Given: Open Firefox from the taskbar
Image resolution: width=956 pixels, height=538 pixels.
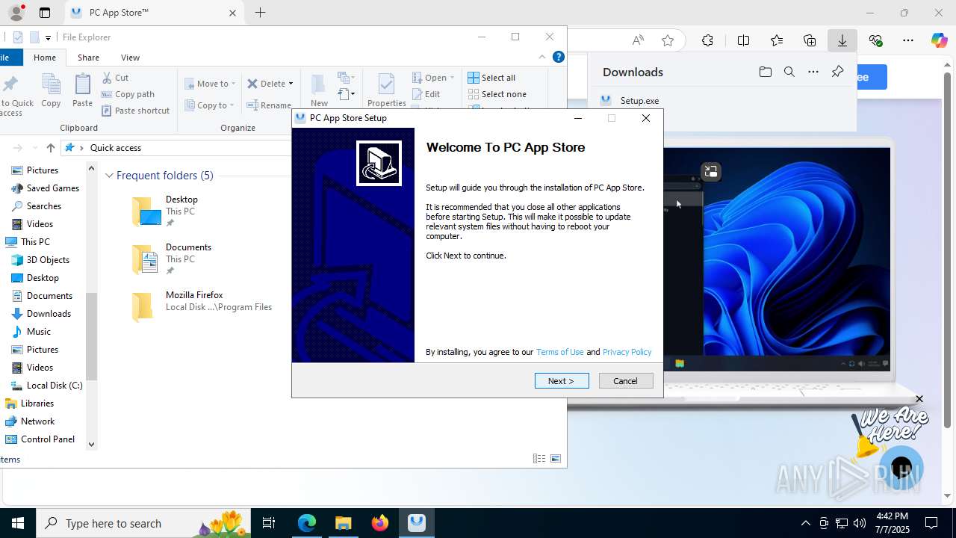Looking at the screenshot, I should click(x=380, y=523).
